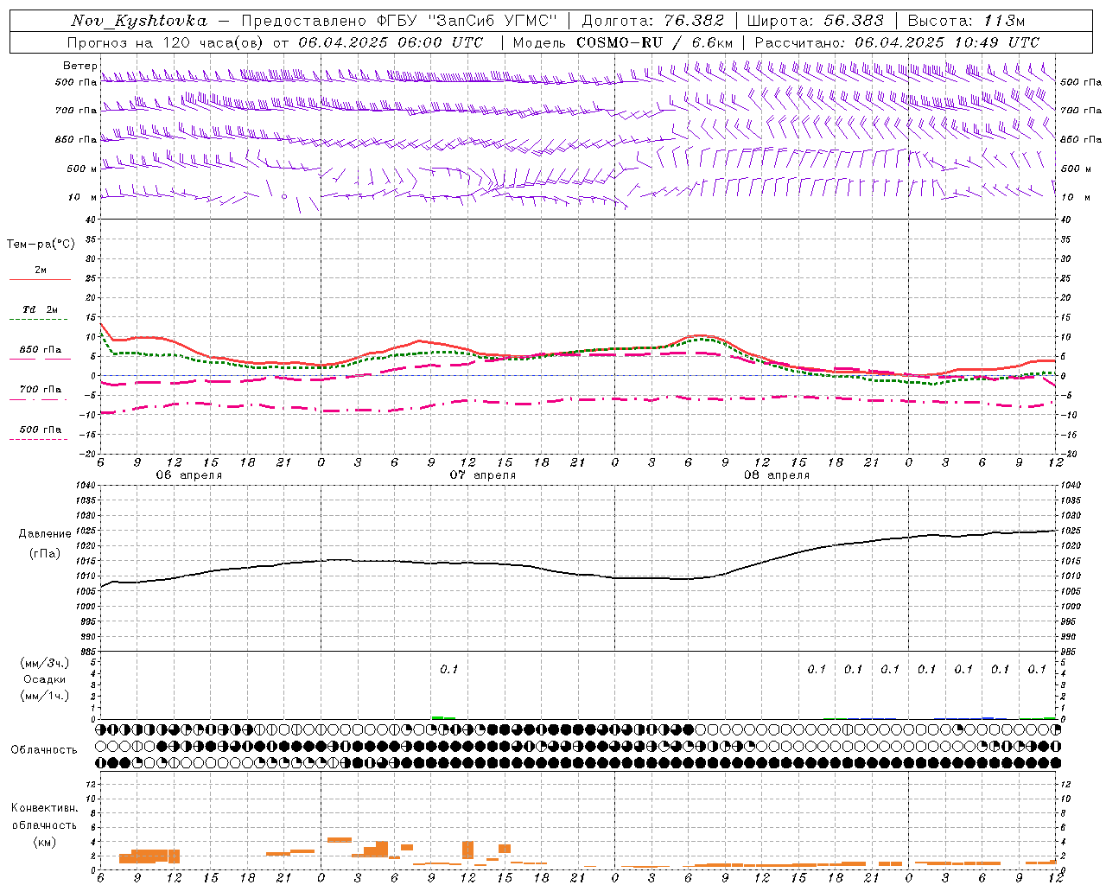Click the (мм/3ч.) precipitation unit label
Viewport: 1106px width, 885px height.
(45, 663)
